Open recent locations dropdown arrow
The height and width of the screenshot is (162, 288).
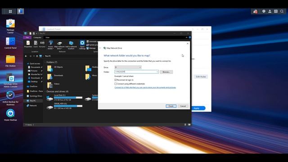(34, 56)
